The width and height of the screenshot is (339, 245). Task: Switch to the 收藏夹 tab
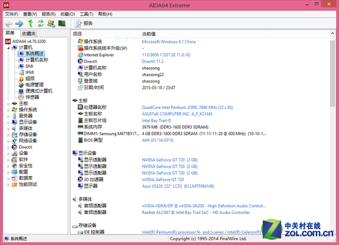coord(29,33)
